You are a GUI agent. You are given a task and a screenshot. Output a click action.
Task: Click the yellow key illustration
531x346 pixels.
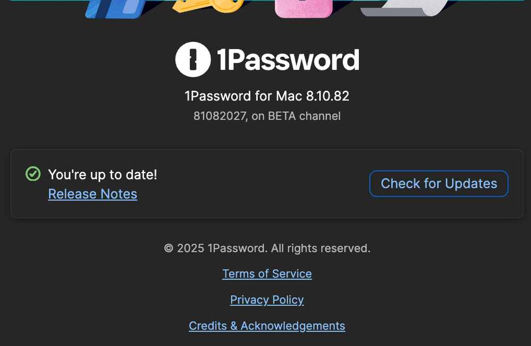[x=207, y=7]
